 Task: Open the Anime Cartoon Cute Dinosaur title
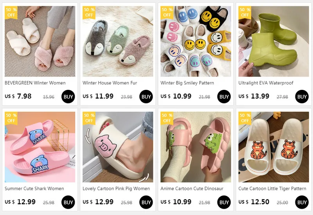(192, 189)
